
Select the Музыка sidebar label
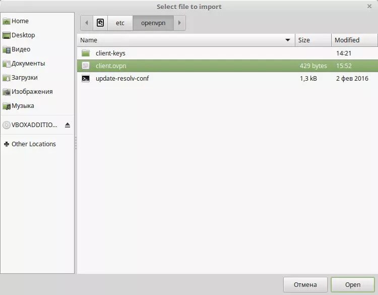click(x=23, y=106)
